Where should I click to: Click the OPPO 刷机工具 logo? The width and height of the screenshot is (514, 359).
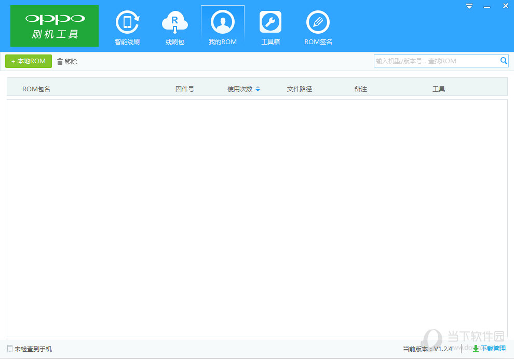tap(55, 26)
